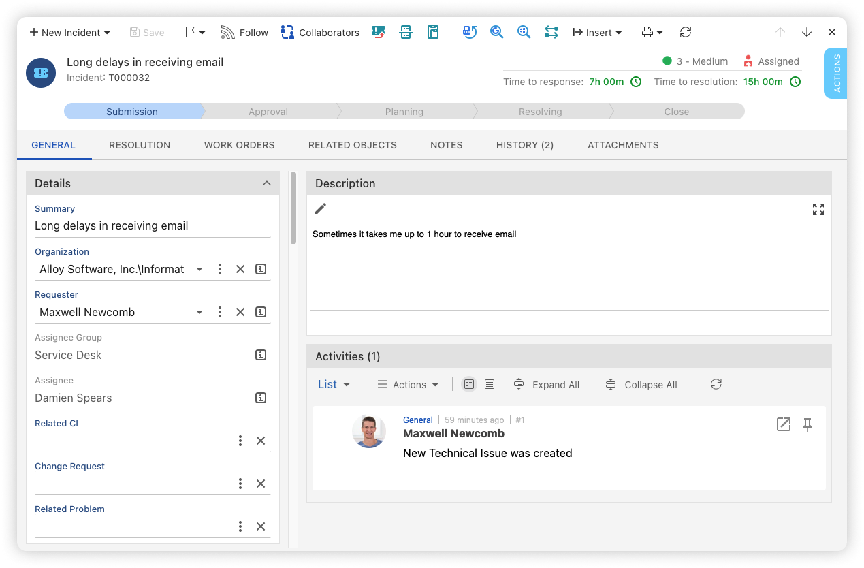
Task: Clear the Organization field
Action: coord(240,270)
